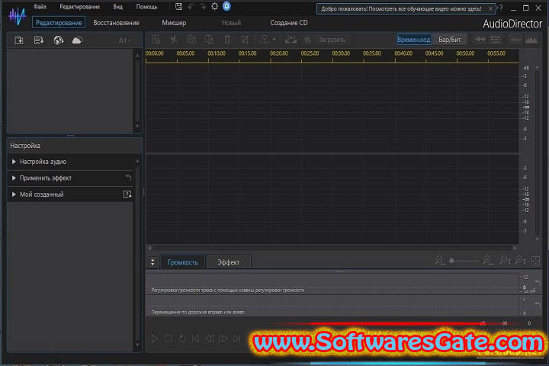Open the 'Редактирование' menu in menu bar
The height and width of the screenshot is (366, 549).
point(79,7)
